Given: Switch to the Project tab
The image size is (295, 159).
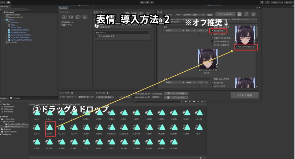Looking at the screenshot, I should tap(3, 98).
